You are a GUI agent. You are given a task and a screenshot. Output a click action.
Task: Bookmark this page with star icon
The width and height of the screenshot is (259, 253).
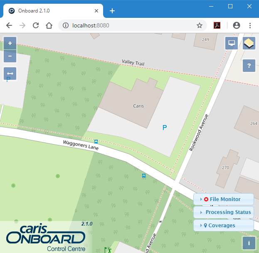(x=200, y=25)
